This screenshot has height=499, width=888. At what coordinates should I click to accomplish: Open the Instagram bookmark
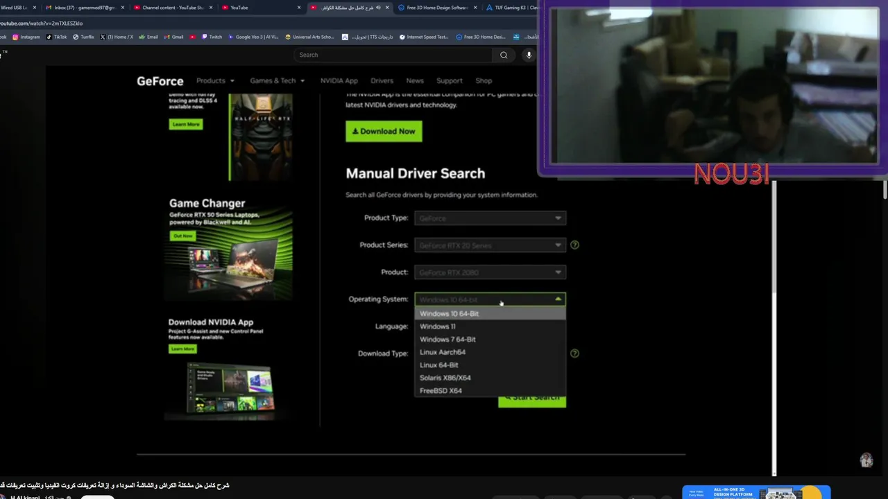pyautogui.click(x=26, y=37)
